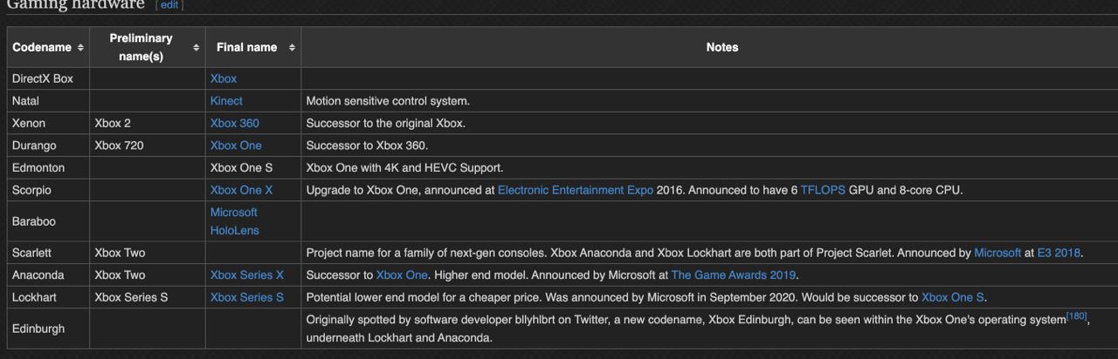Open the Xbox link in DirectX Box row

click(x=224, y=78)
